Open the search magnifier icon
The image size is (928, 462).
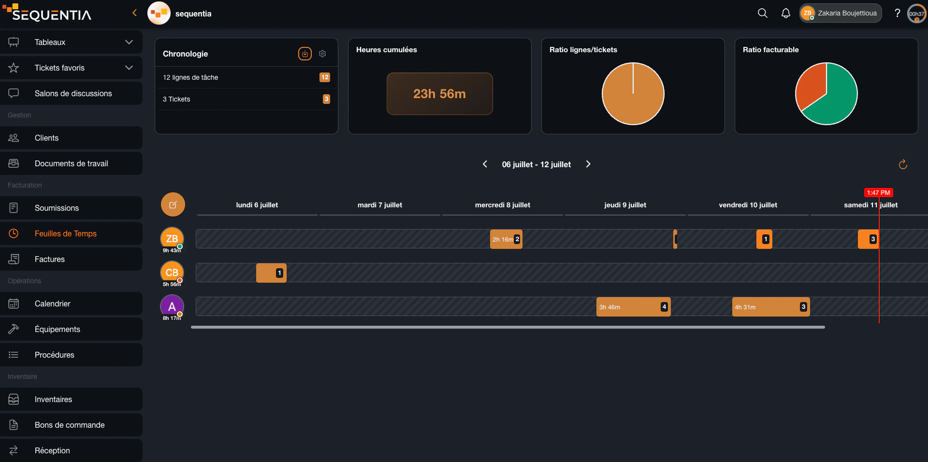pos(762,13)
